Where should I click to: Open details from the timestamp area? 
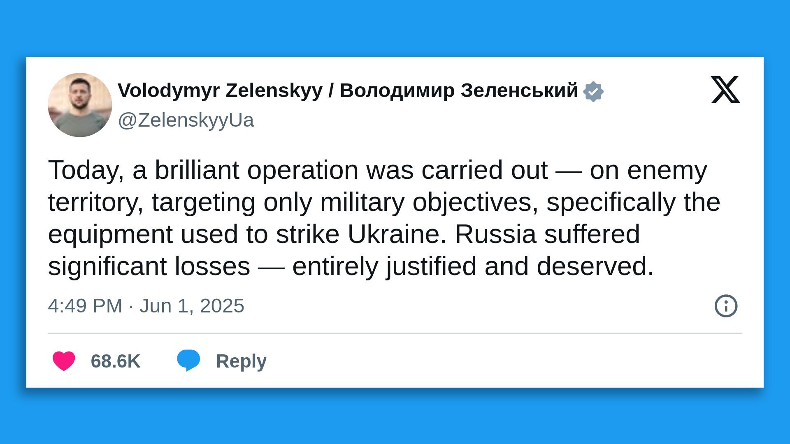click(x=146, y=305)
